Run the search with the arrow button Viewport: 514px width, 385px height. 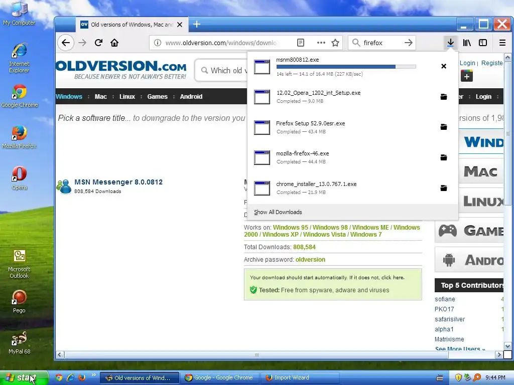pos(408,43)
